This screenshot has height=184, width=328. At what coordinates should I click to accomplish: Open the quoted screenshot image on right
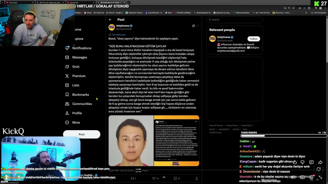coord(177,141)
